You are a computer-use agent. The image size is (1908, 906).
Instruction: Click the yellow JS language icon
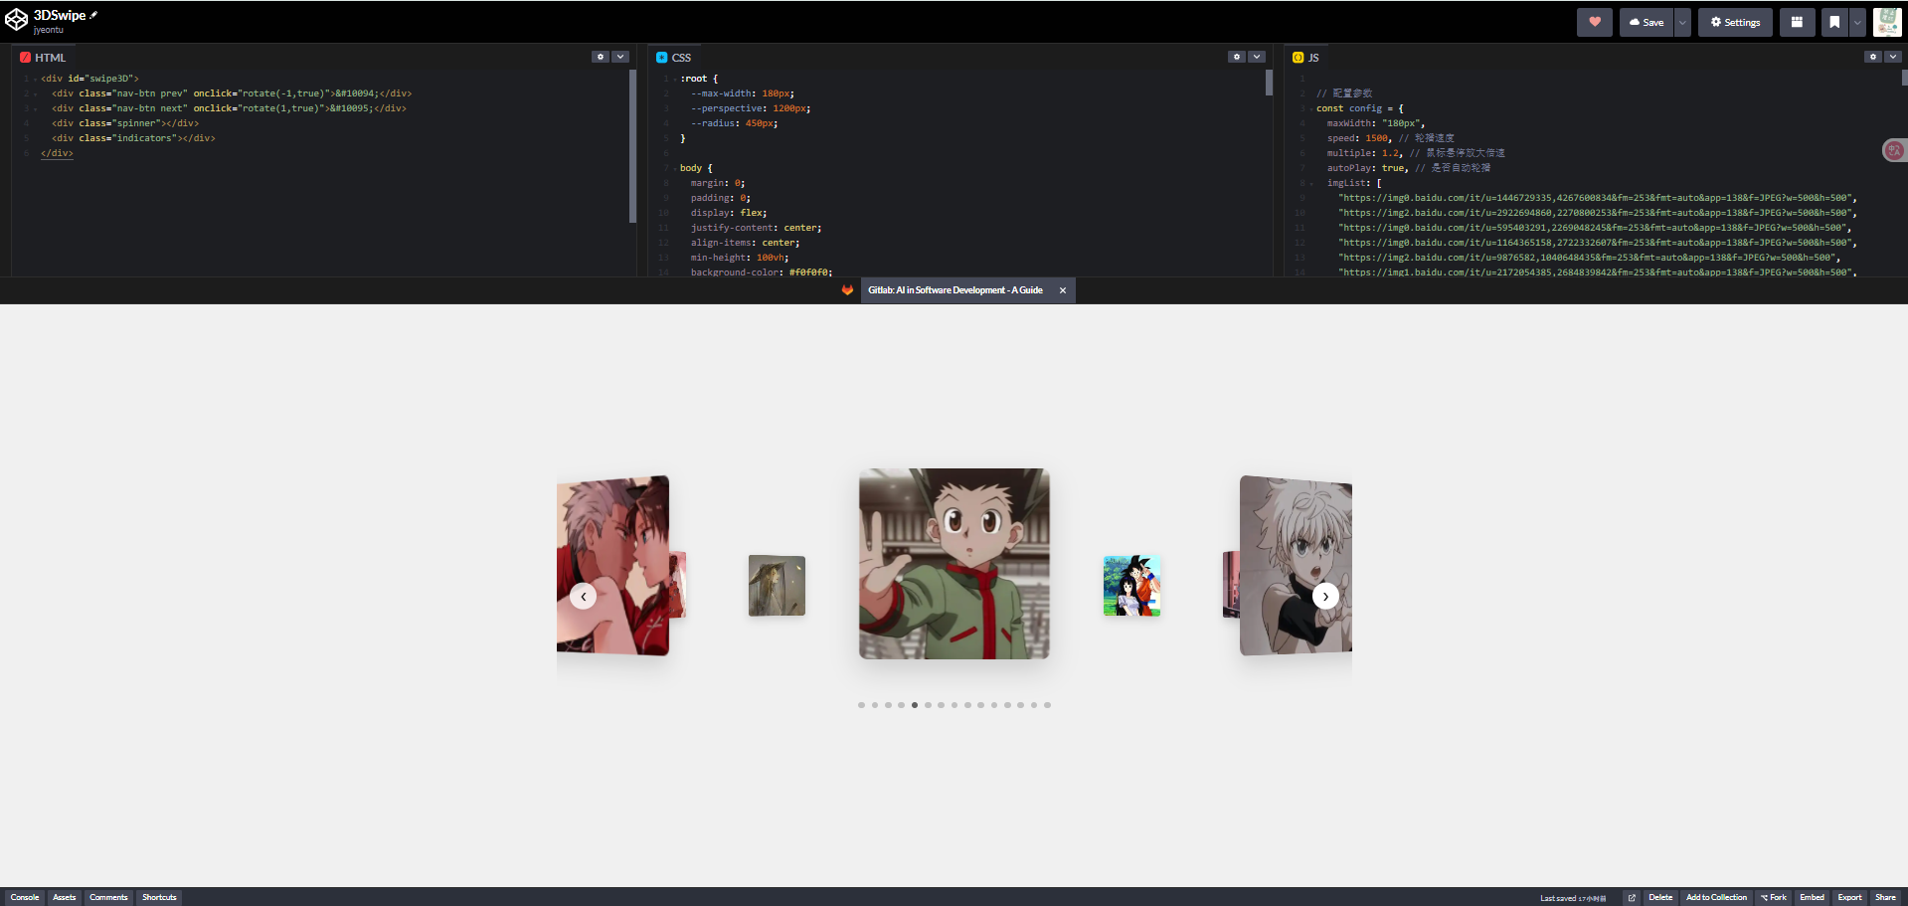[x=1299, y=58]
